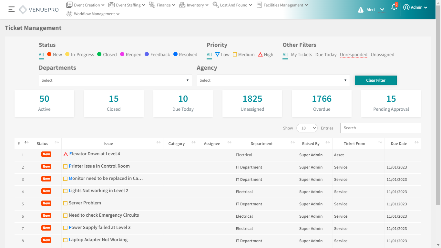The width and height of the screenshot is (441, 248).
Task: Open the Facilities Management menu
Action: point(282,5)
